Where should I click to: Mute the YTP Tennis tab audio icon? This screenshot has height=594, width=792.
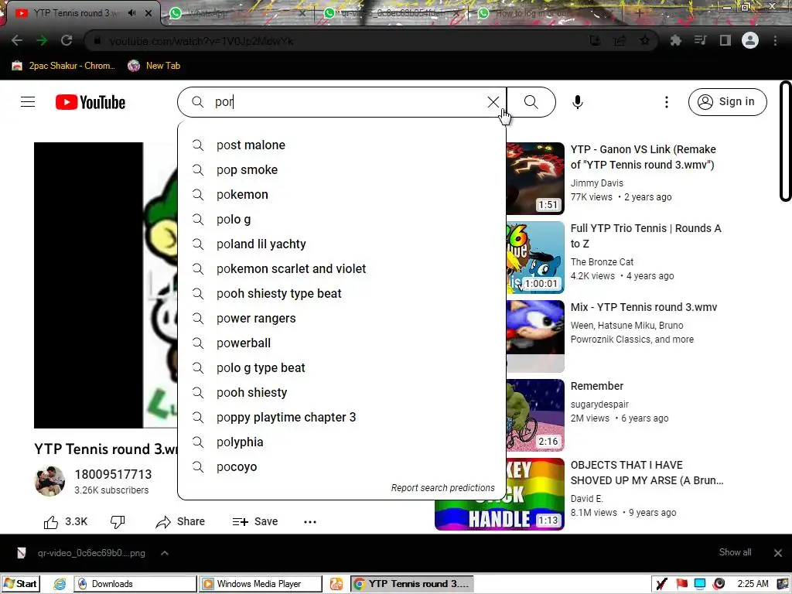(x=132, y=13)
